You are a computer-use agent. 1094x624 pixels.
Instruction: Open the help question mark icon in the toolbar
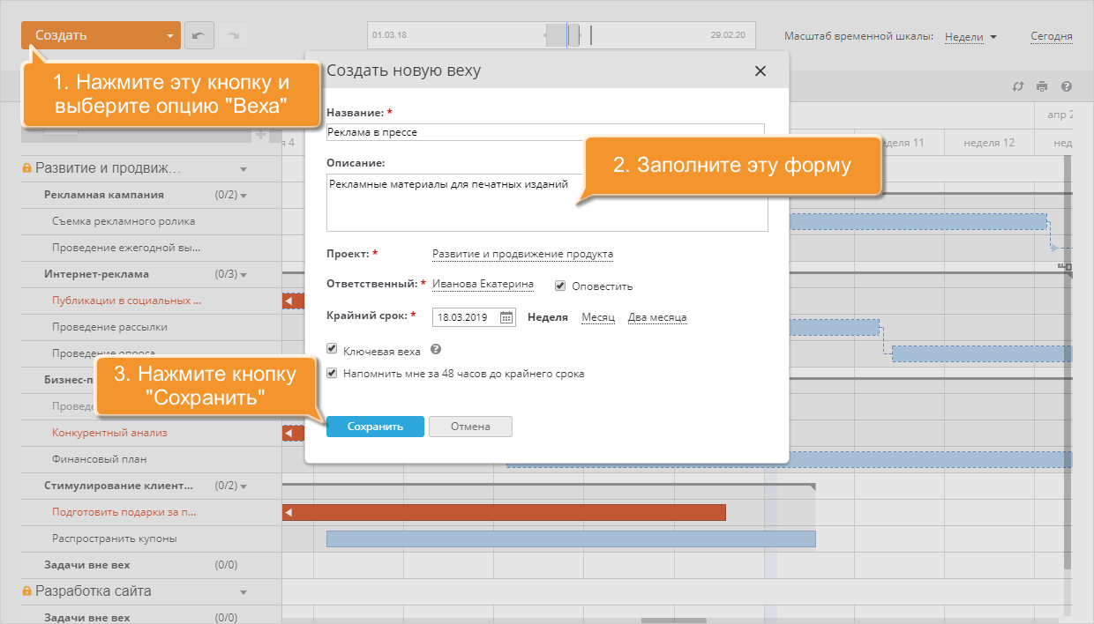pyautogui.click(x=1067, y=86)
